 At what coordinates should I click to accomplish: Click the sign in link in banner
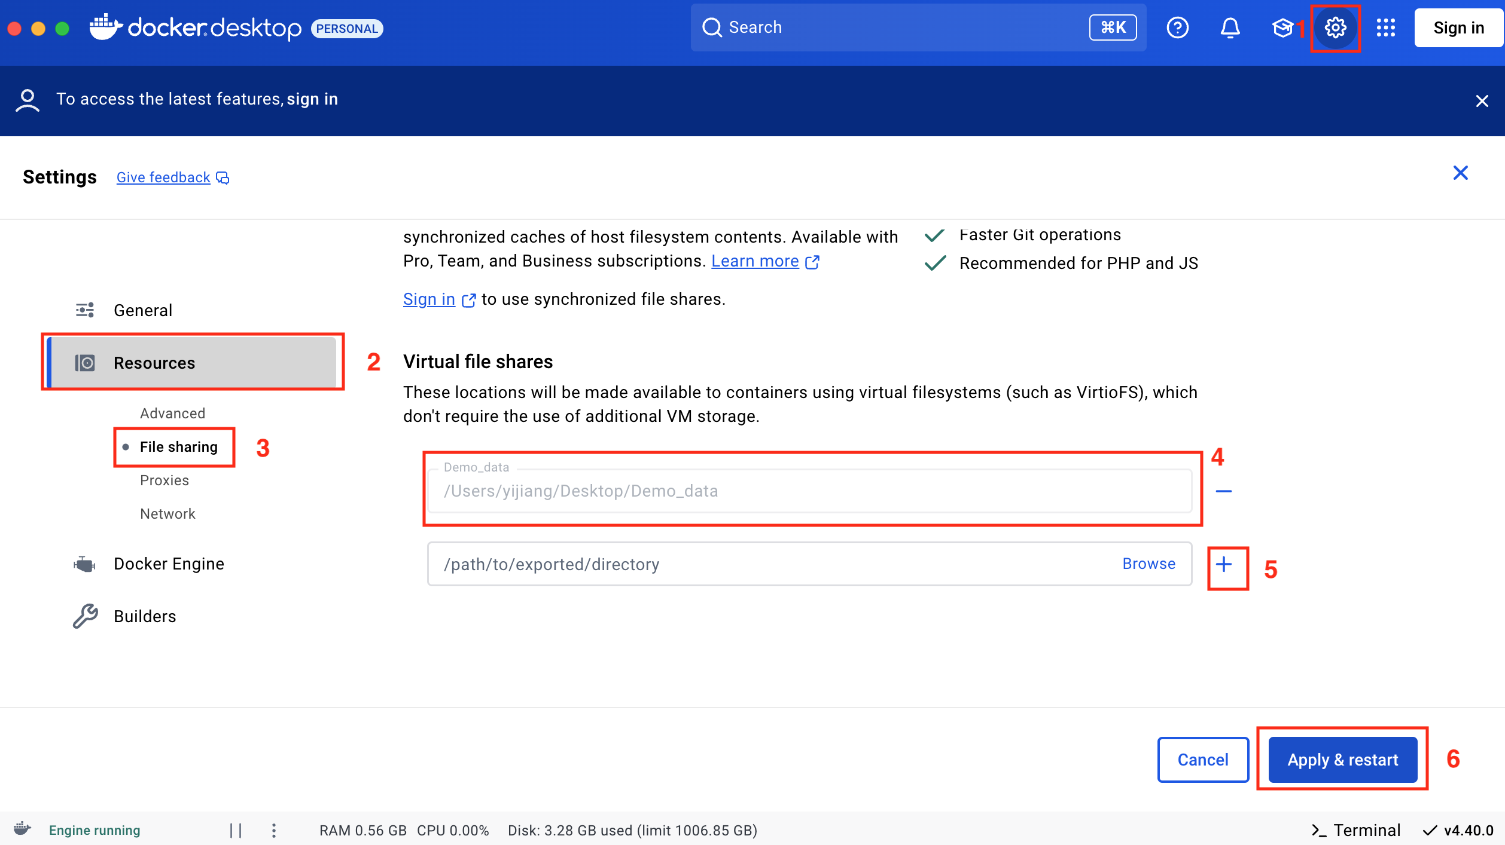pyautogui.click(x=312, y=99)
